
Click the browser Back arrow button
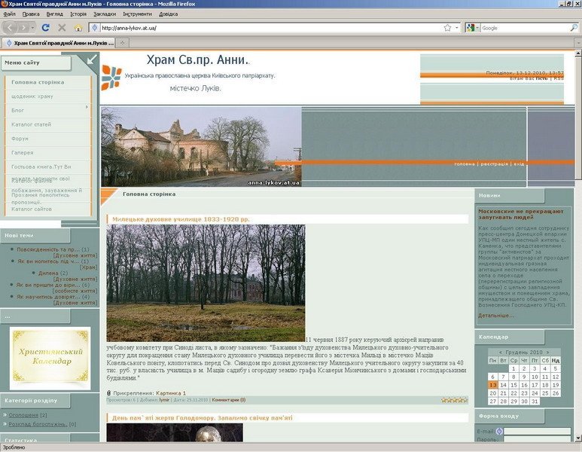click(x=11, y=28)
